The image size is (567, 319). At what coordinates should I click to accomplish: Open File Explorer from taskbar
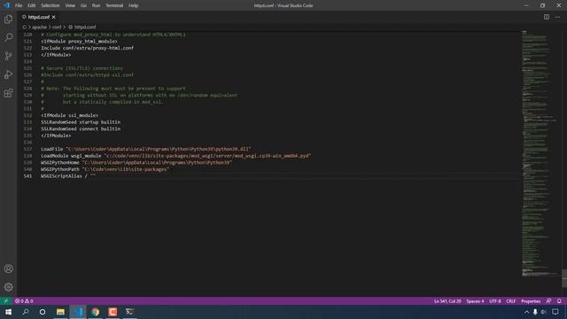[x=60, y=312]
